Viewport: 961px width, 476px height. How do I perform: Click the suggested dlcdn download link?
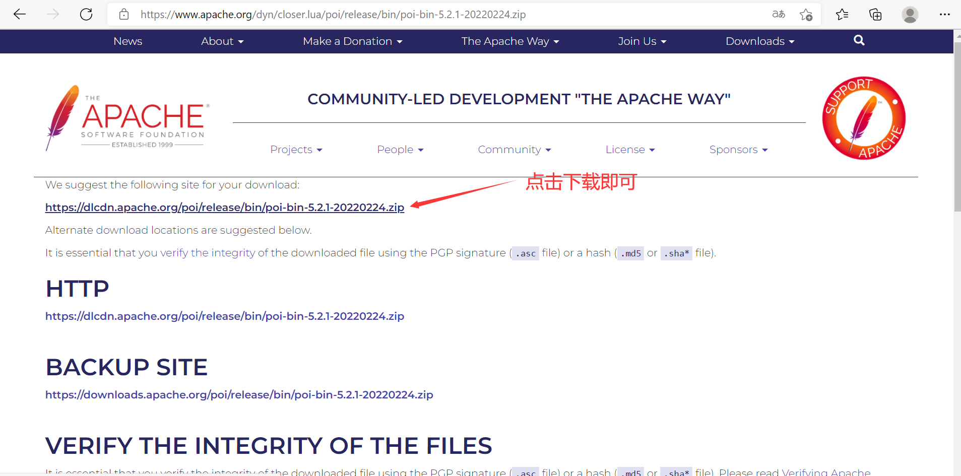[x=225, y=208]
